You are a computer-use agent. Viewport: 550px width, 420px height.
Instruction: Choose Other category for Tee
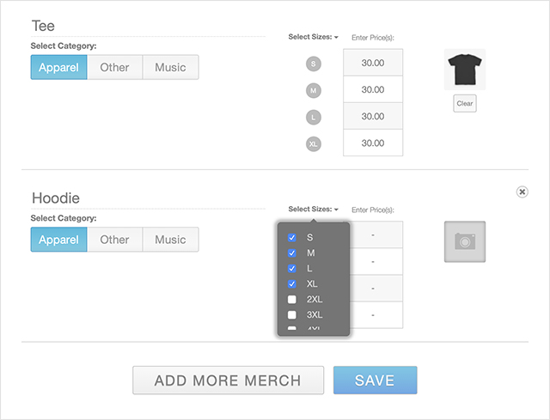(114, 67)
